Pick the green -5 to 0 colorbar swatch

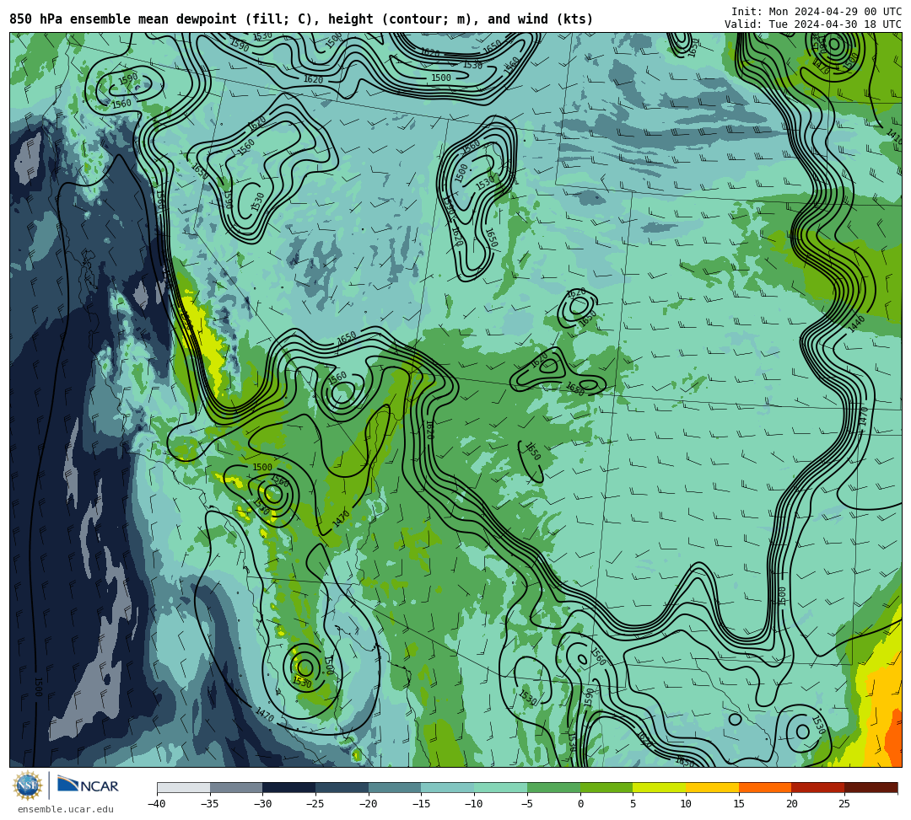(x=553, y=787)
